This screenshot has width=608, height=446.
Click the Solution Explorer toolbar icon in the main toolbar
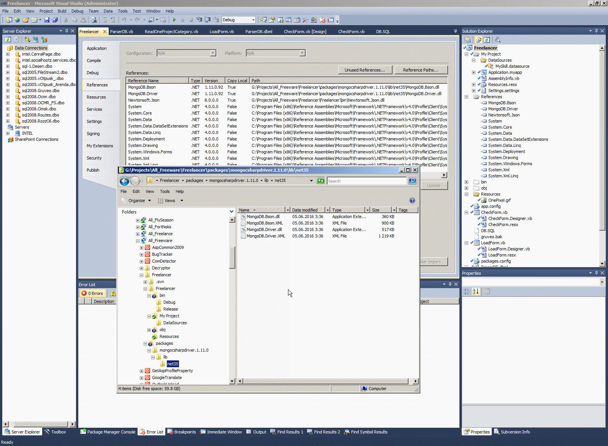click(x=264, y=20)
